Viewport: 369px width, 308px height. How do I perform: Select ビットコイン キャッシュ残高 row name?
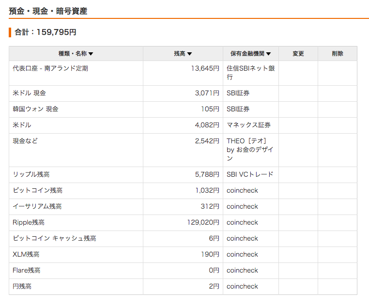54,239
